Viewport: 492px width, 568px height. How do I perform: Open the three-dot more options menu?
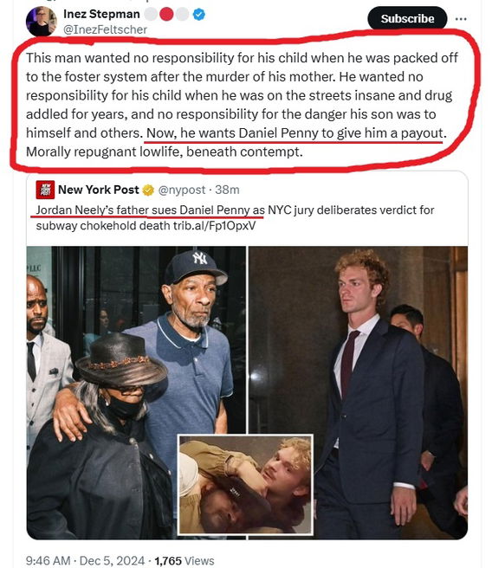pyautogui.click(x=461, y=19)
